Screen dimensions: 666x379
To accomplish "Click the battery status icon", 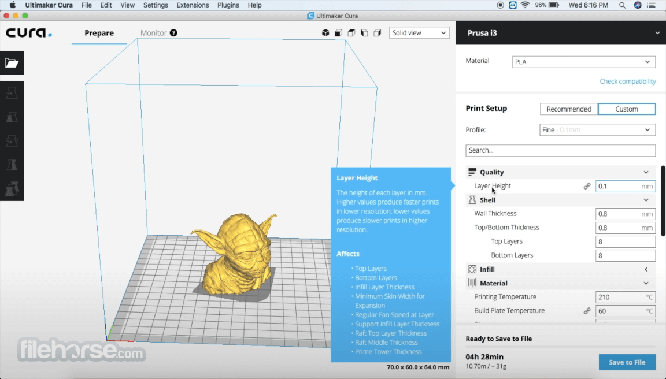I will pos(554,5).
